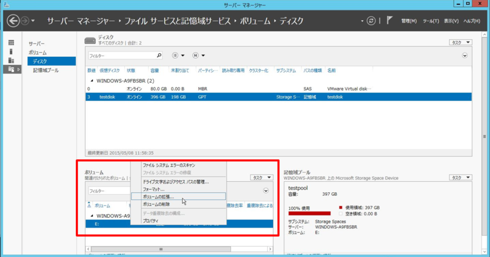Click the volume panel horizontal scrollbar thumb
This screenshot has width=490, height=257.
[x=161, y=249]
